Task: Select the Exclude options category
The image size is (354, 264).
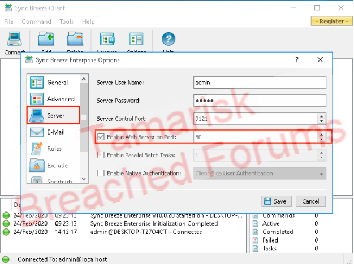Action: 53,166
